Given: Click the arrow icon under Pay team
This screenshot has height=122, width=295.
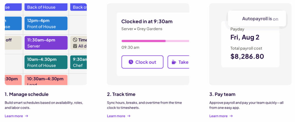Looking at the screenshot, I should pos(231,116).
